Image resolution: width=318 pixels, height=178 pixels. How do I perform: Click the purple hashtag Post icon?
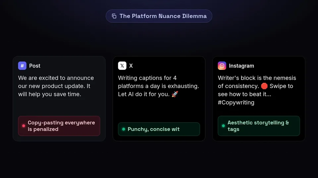click(x=22, y=66)
